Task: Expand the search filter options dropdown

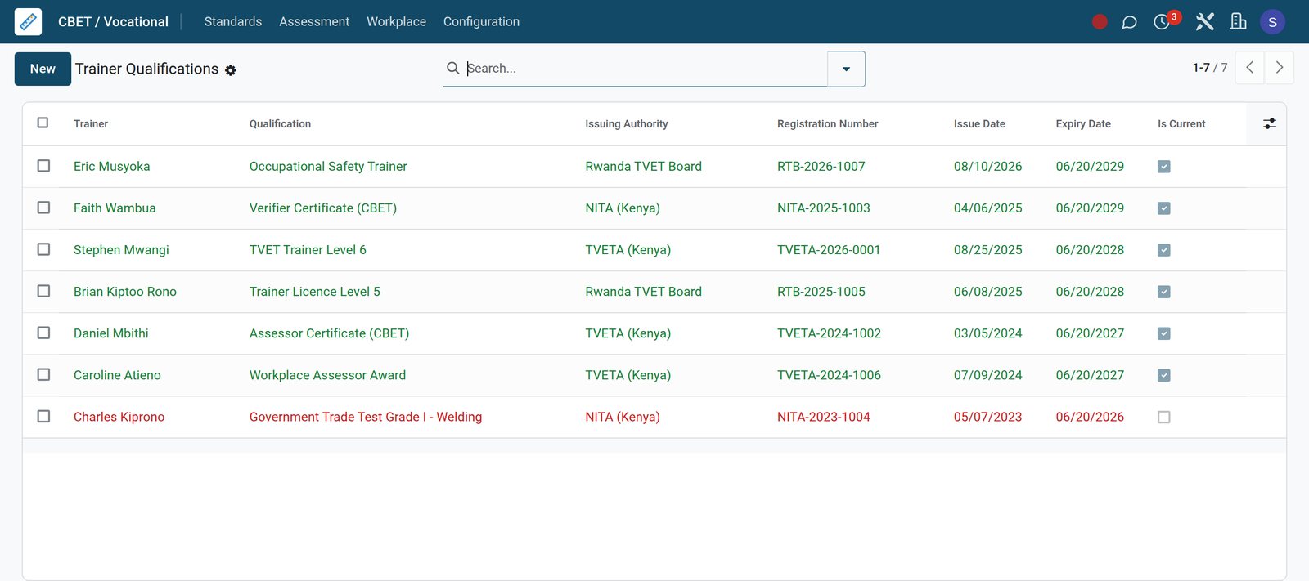Action: coord(846,69)
